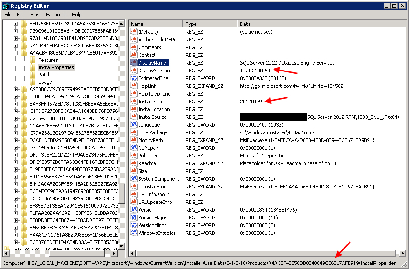Click the values pane scroll-right arrow
The height and width of the screenshot is (269, 409).
(403, 253)
